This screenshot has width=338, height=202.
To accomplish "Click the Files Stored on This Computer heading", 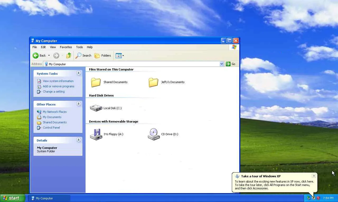I will (111, 69).
